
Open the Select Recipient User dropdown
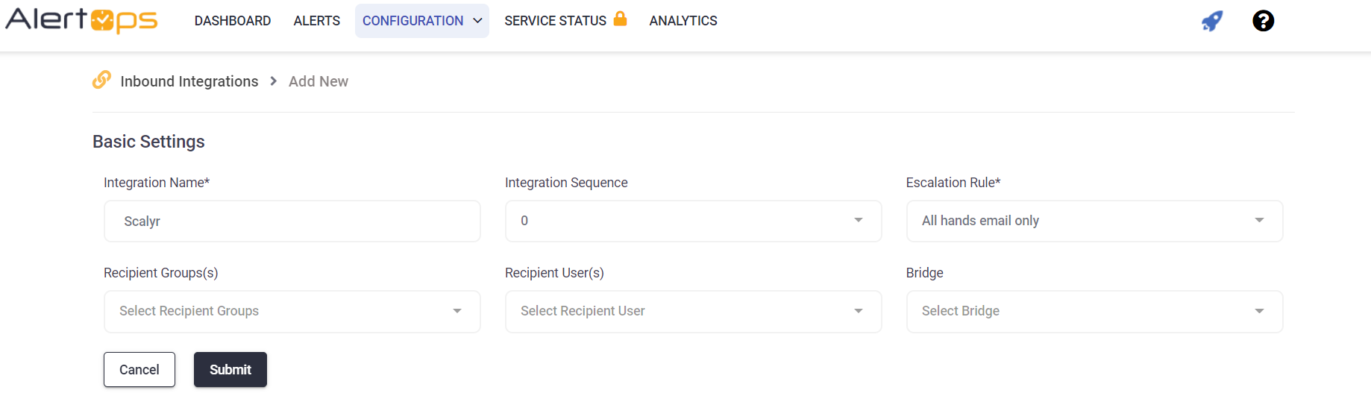(x=694, y=311)
